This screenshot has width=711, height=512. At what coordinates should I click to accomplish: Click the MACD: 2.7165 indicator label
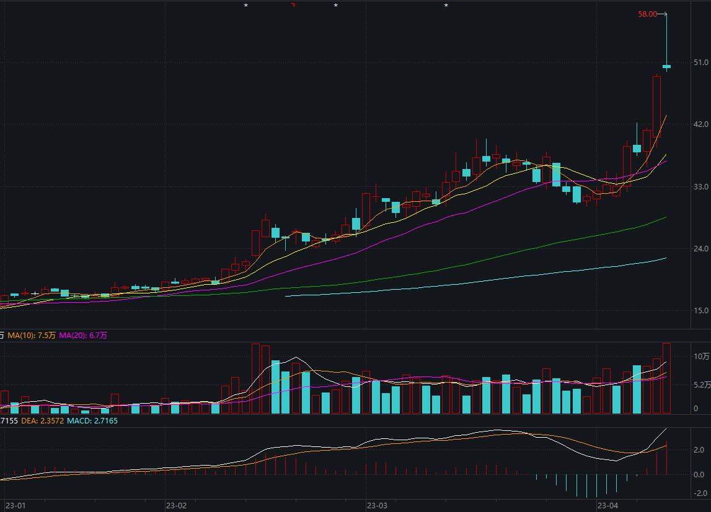point(92,420)
